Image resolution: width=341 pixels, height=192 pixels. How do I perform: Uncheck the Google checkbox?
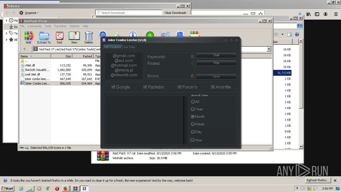point(113,87)
